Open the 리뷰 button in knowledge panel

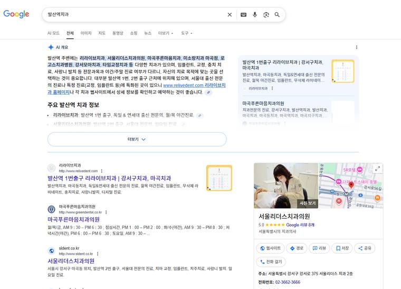point(319,248)
